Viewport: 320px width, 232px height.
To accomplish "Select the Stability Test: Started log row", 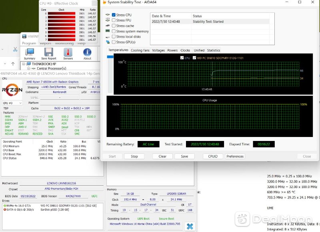I will 210,22.
